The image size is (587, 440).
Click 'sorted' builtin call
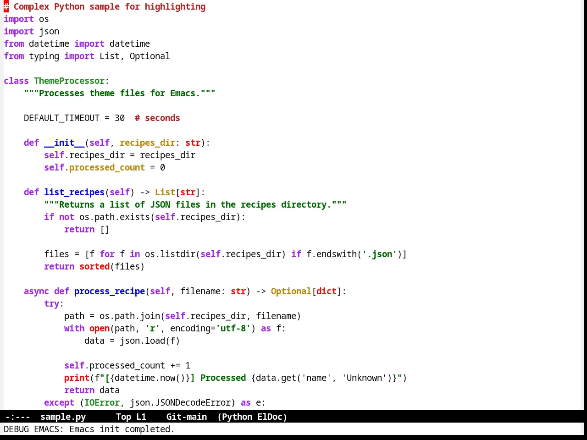94,266
